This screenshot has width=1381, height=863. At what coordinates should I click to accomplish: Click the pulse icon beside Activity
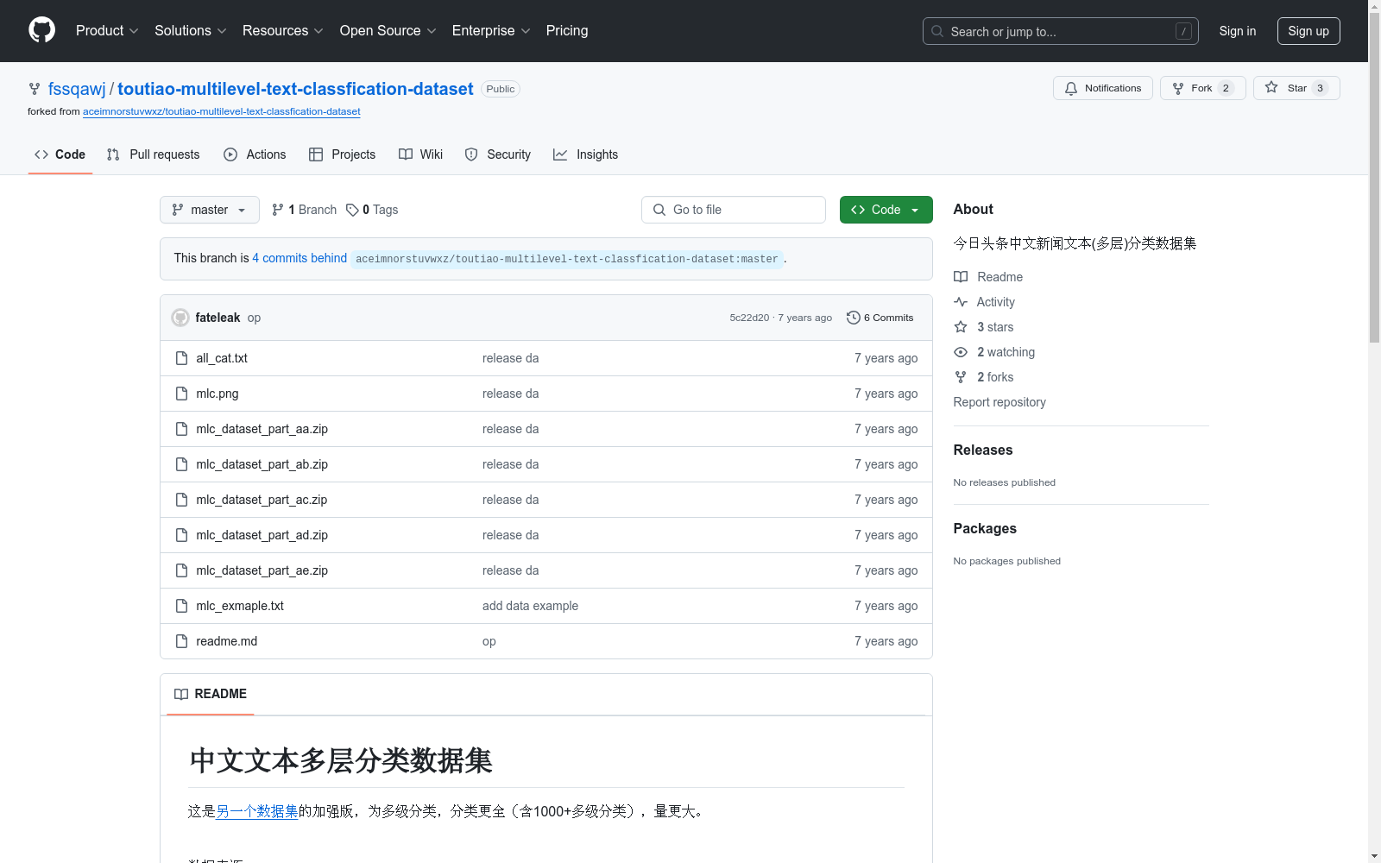tap(961, 302)
